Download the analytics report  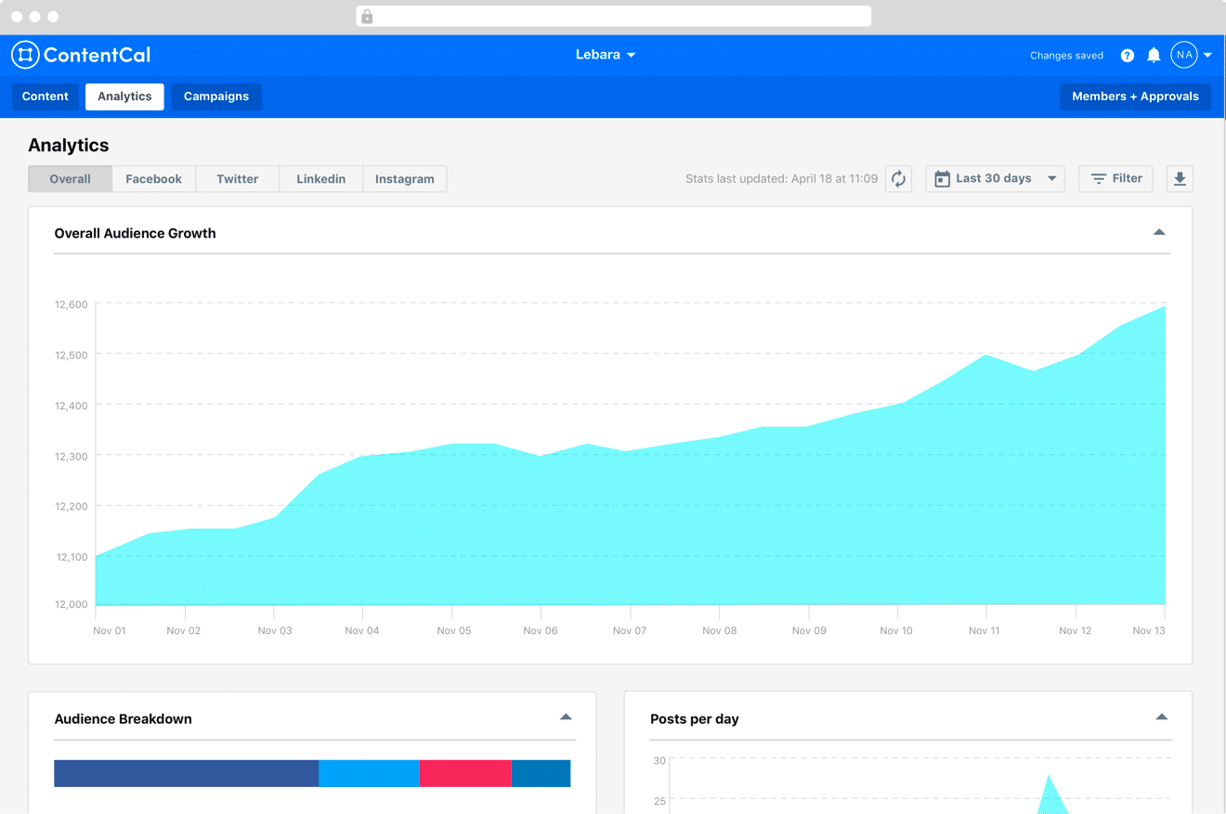1180,179
